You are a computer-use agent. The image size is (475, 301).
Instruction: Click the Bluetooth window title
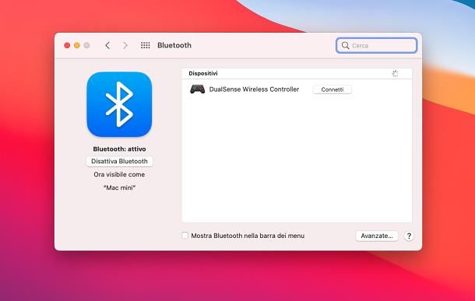tap(174, 45)
